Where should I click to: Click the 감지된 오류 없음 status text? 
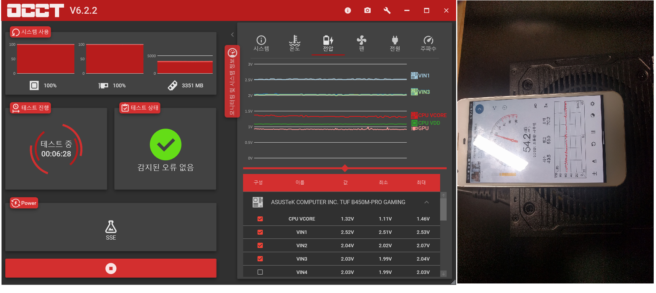(166, 167)
